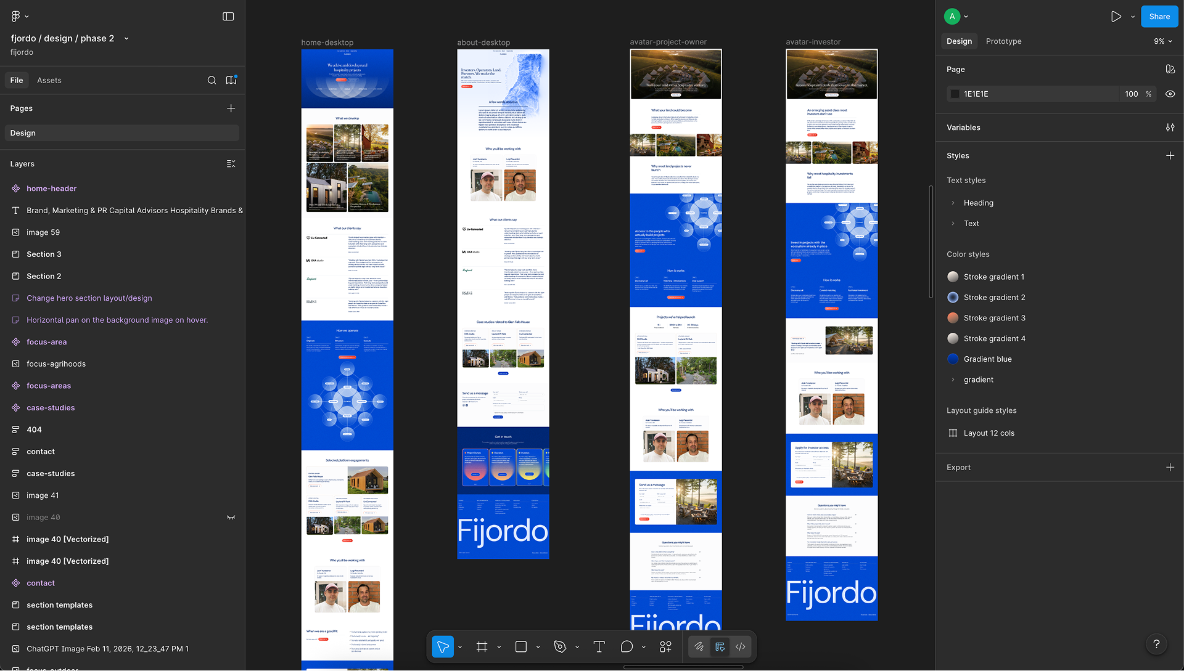The width and height of the screenshot is (1184, 671).
Task: Click the search icon in the left panel
Action: [212, 80]
